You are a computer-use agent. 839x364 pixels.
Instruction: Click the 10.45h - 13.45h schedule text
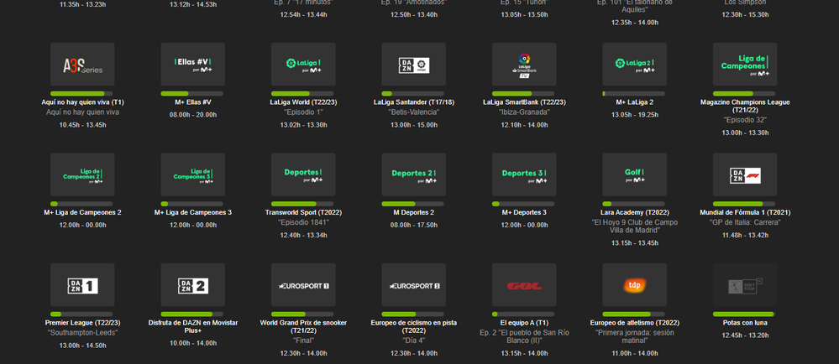tap(82, 125)
